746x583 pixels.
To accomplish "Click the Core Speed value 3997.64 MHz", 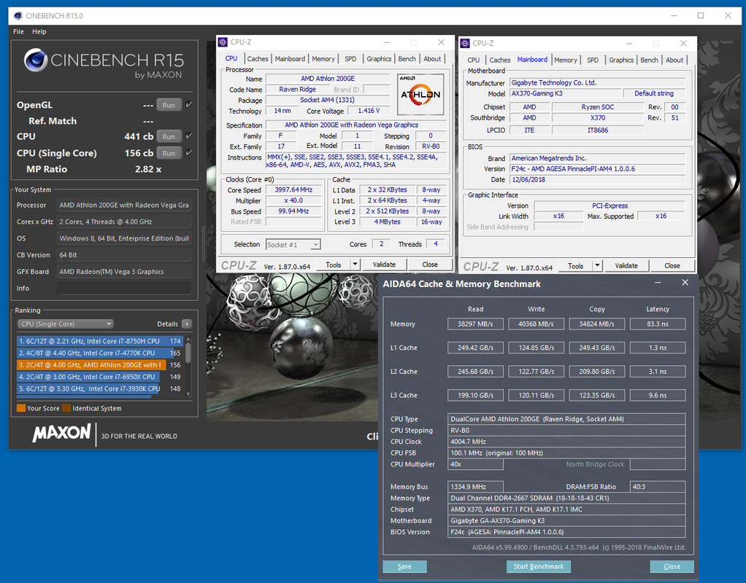I will point(293,189).
